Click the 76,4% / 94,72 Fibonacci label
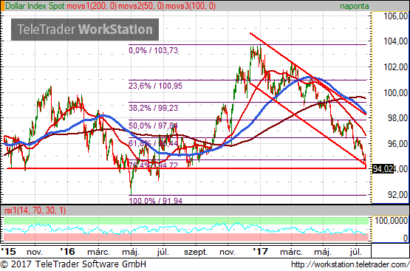Image resolution: width=410 pixels, height=271 pixels. coord(153,165)
